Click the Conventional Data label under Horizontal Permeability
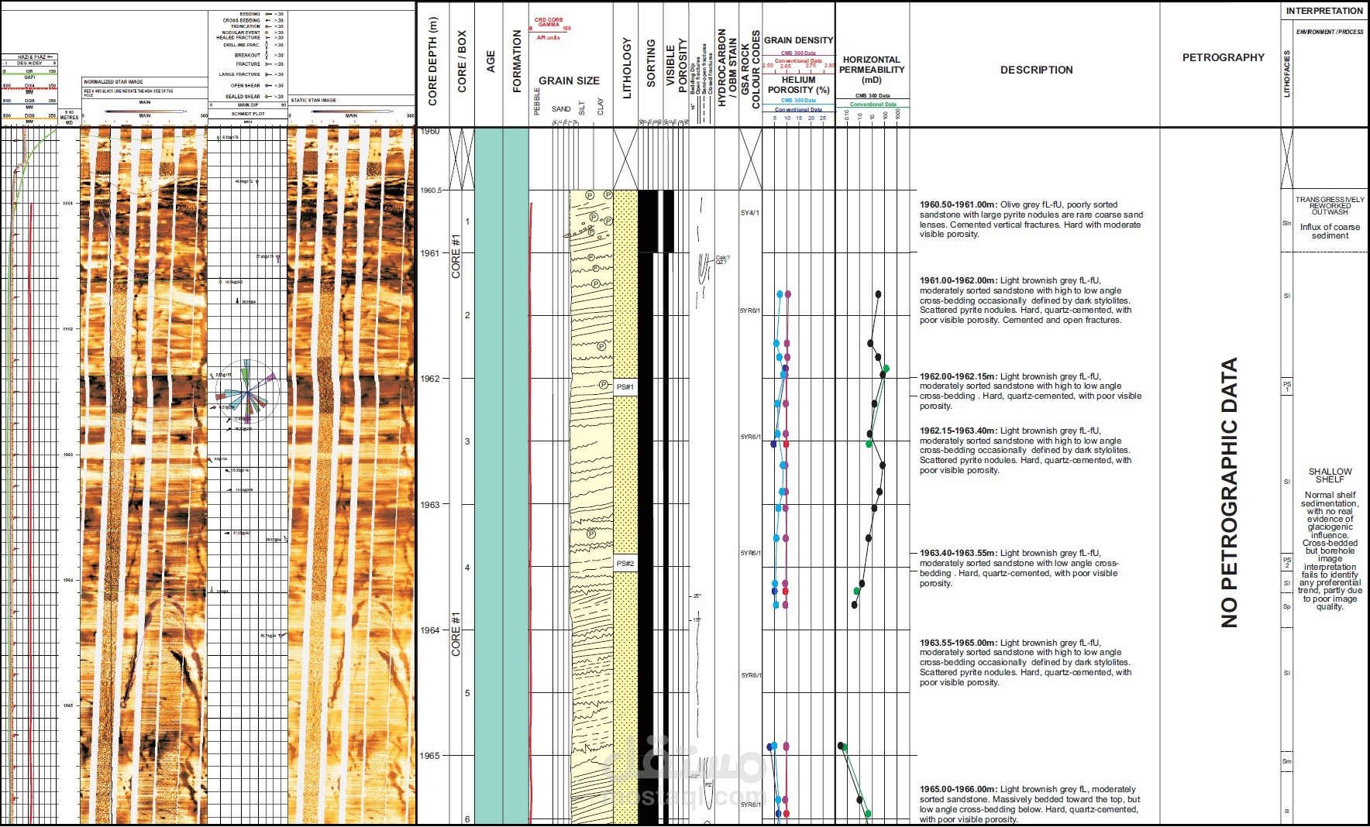 [x=873, y=104]
